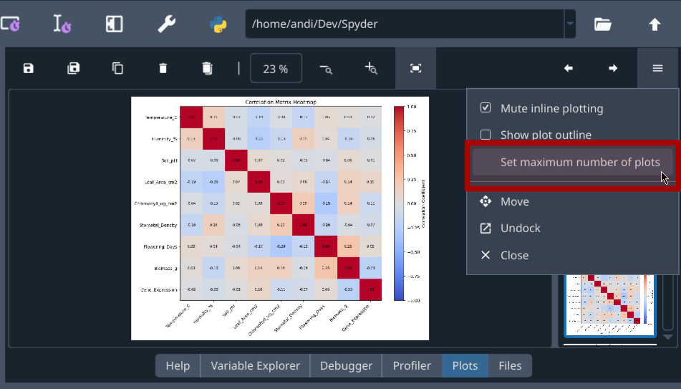Toggle fit plot to pane size
This screenshot has height=389, width=681.
[415, 68]
